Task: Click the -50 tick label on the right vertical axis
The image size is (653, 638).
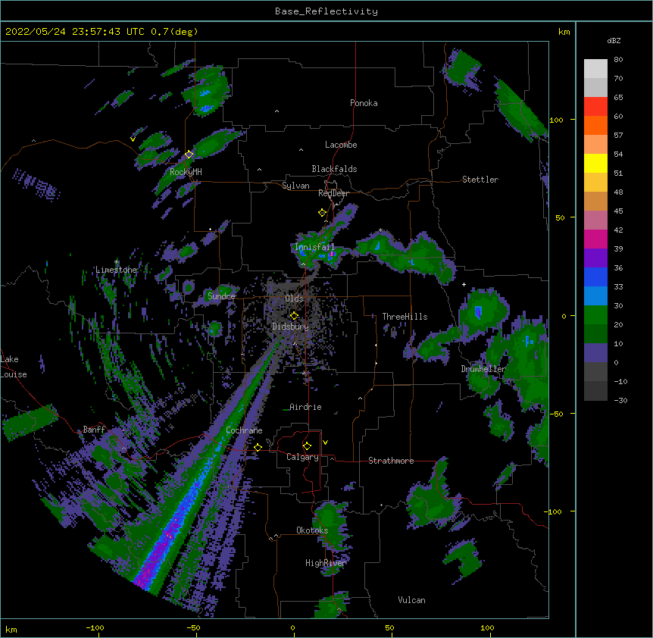Action: pos(556,414)
